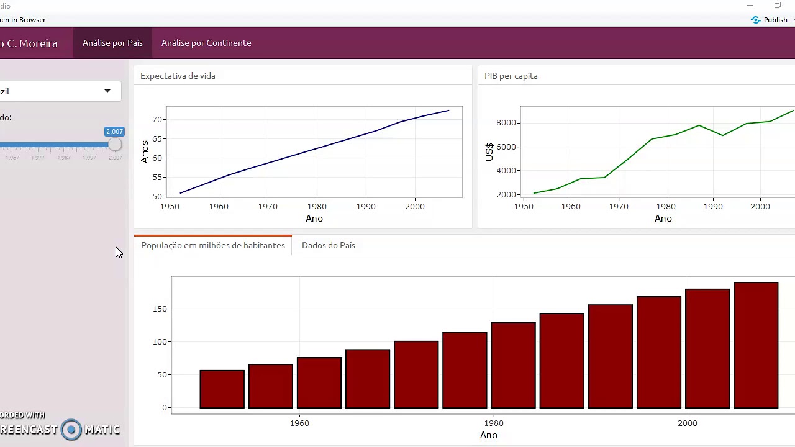This screenshot has width=795, height=447.
Task: Click the '8000' tick on GDP chart
Action: pyautogui.click(x=506, y=123)
